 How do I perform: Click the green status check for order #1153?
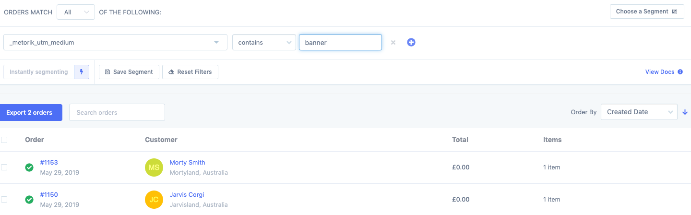(29, 167)
